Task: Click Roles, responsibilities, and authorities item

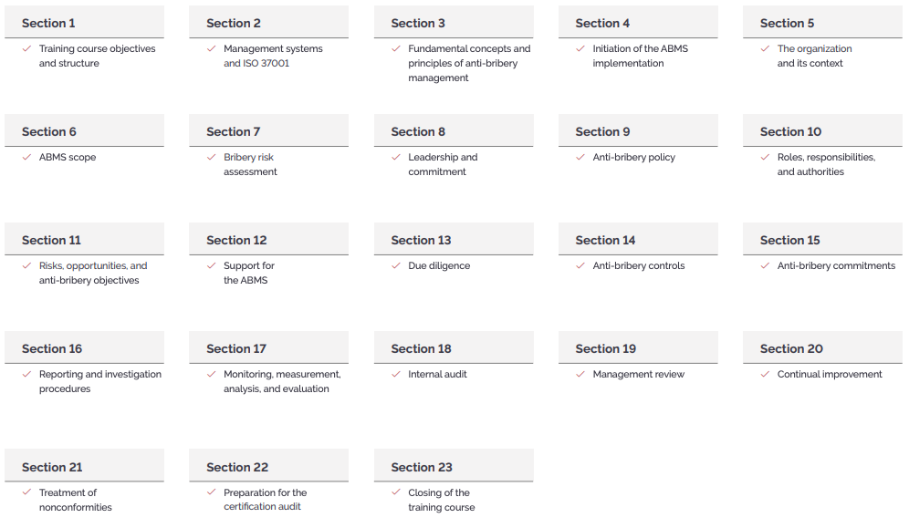Action: click(x=826, y=164)
